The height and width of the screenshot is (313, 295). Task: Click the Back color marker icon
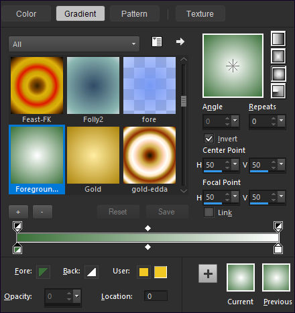[91, 272]
